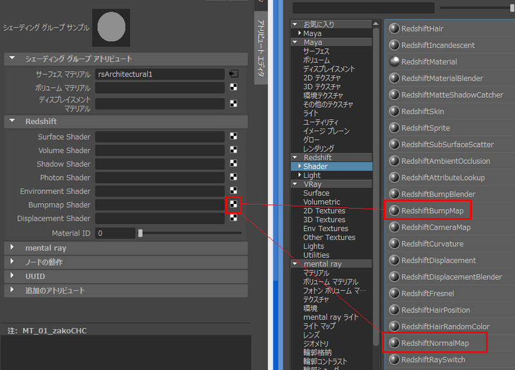Click the node search field in create panel
515x370 pixels.
point(364,8)
